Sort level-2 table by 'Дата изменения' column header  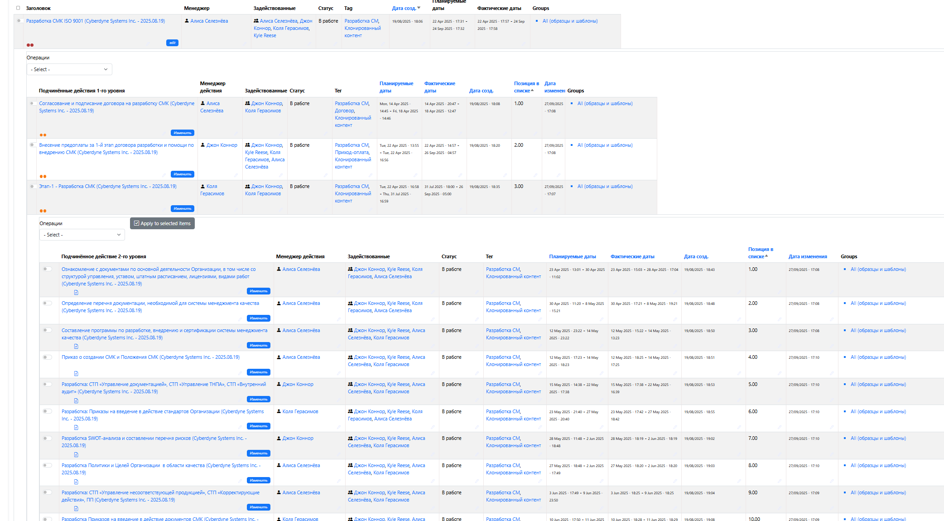click(x=807, y=256)
